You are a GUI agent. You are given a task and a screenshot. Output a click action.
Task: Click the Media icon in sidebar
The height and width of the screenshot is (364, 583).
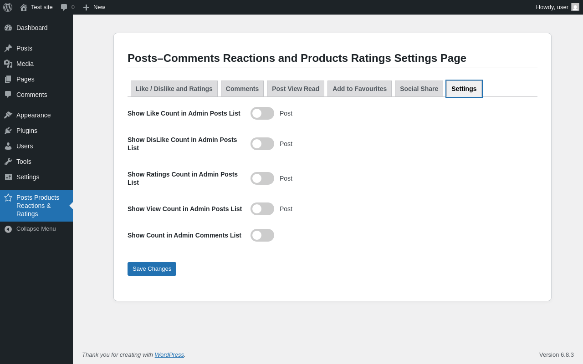pos(8,64)
